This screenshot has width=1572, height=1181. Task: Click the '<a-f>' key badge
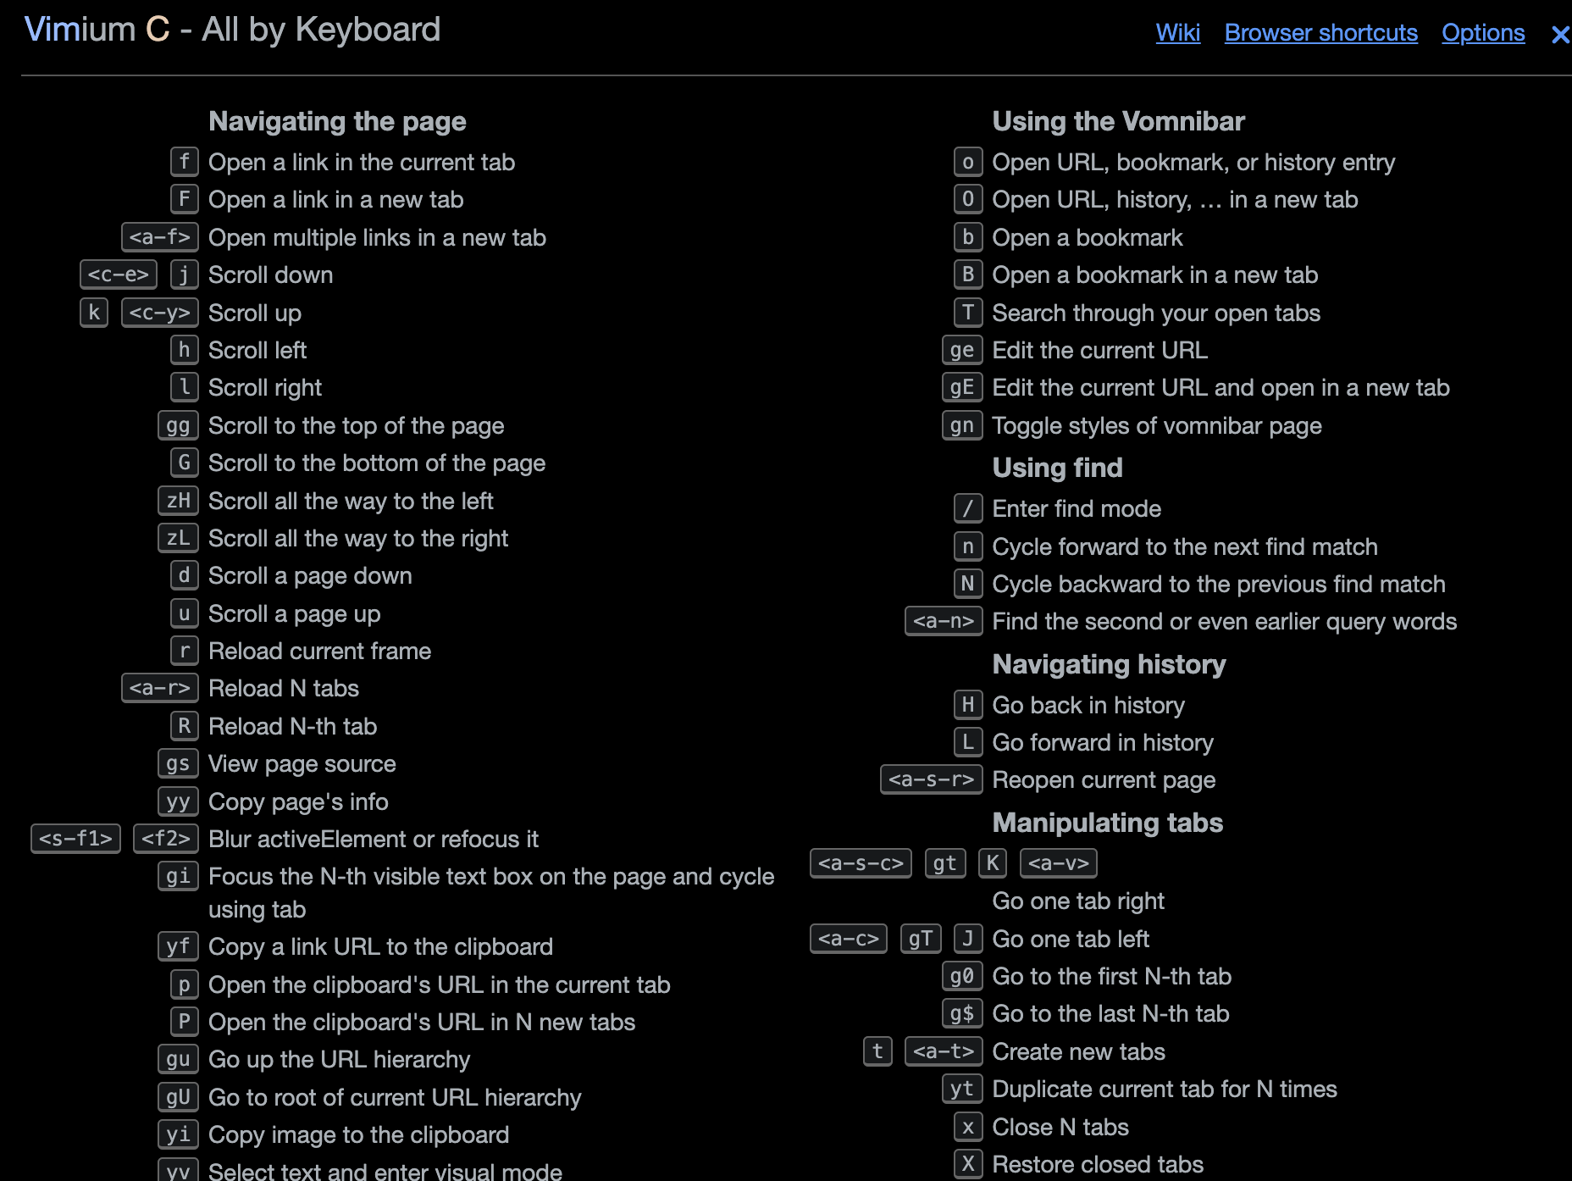[x=160, y=237]
